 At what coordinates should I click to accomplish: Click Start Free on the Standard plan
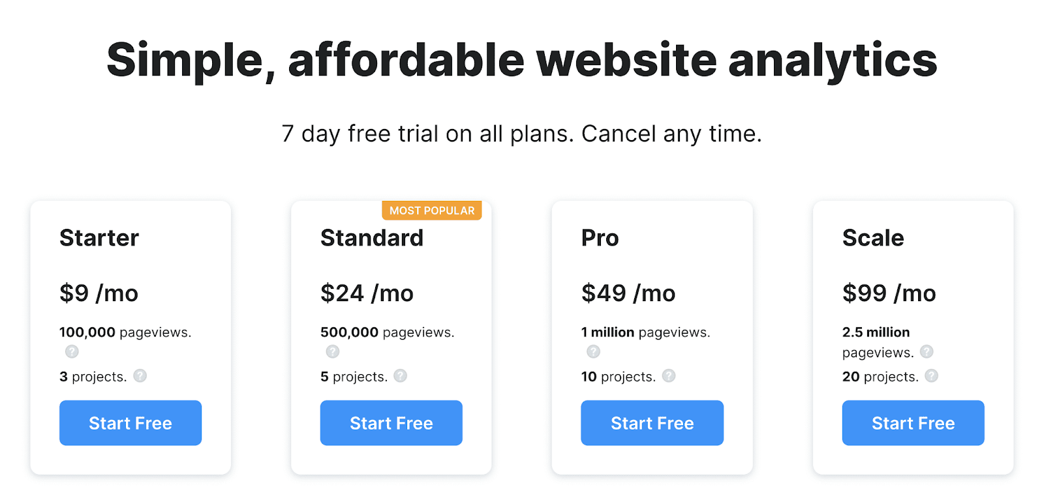tap(391, 422)
